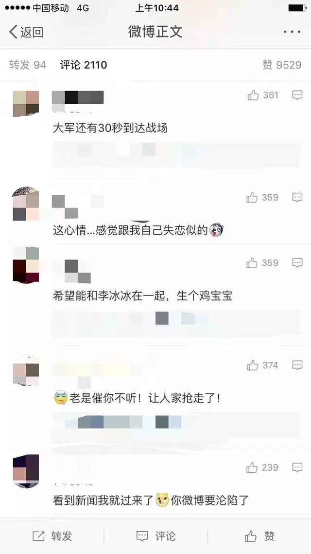Switch to the 转发 94 tab

tap(28, 65)
